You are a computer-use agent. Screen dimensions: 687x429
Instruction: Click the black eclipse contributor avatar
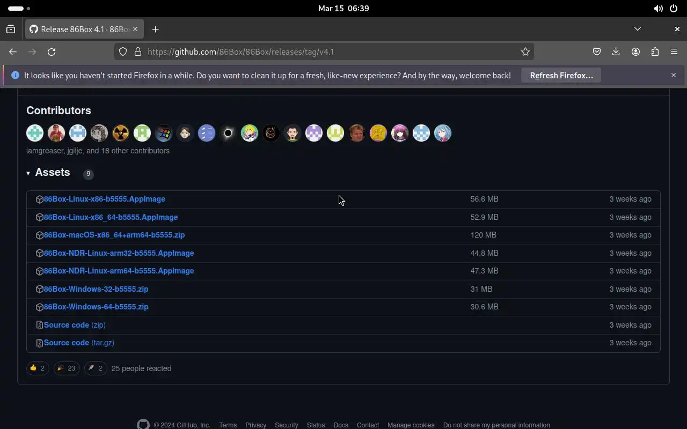point(228,133)
